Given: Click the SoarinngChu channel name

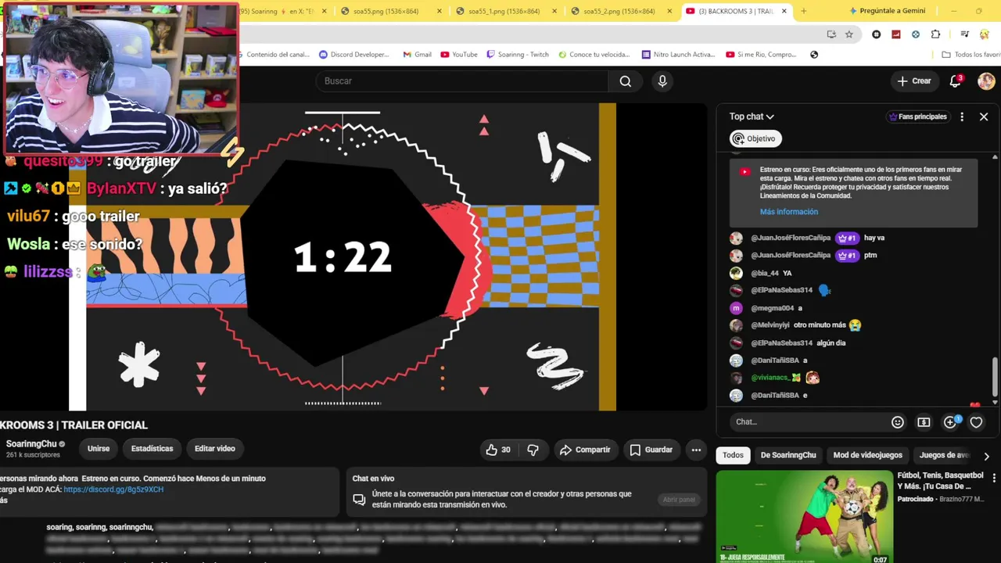Looking at the screenshot, I should [31, 444].
